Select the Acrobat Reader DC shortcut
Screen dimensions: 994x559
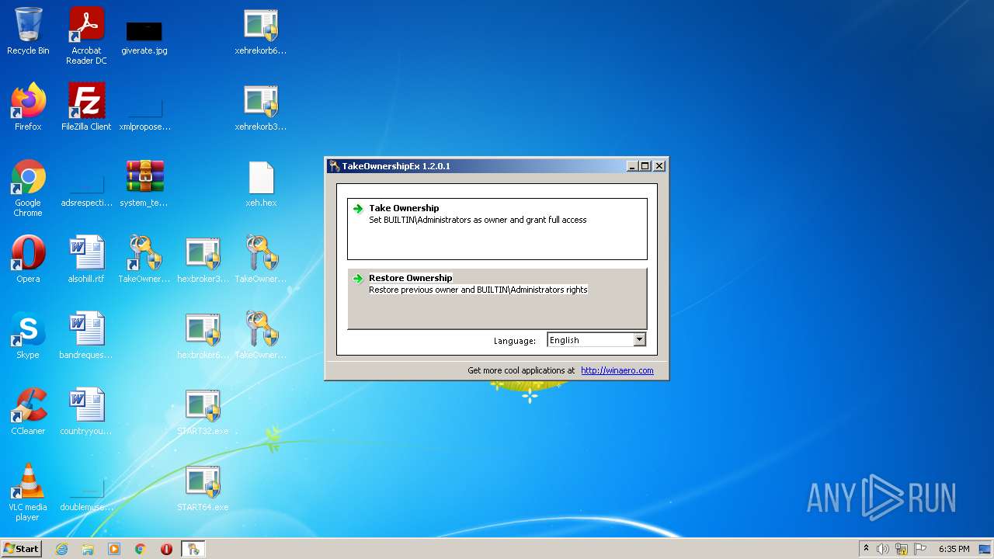pos(86,36)
